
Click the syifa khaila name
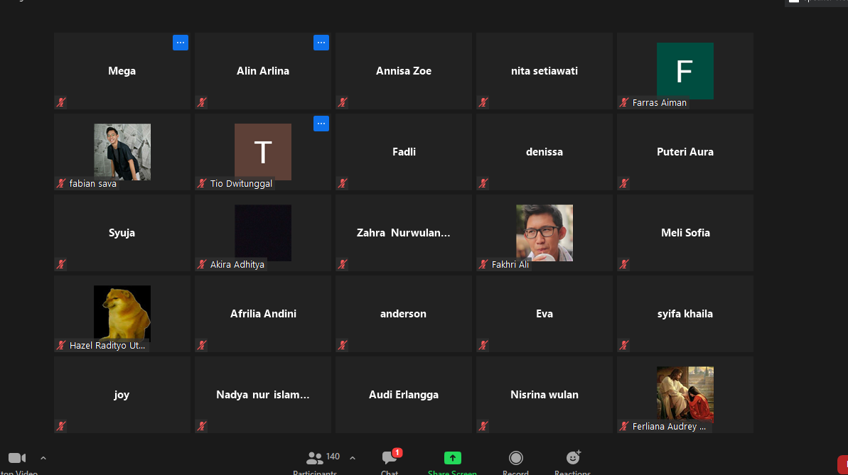(685, 313)
